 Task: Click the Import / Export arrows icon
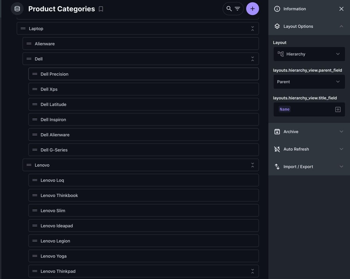pos(277,166)
